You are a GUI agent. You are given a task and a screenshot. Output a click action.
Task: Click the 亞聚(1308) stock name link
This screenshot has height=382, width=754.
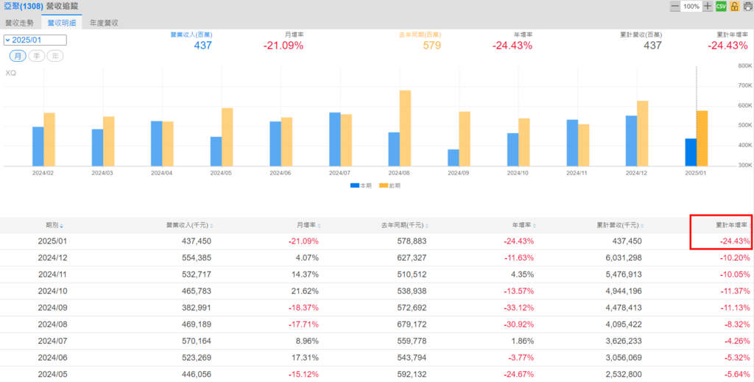point(24,6)
